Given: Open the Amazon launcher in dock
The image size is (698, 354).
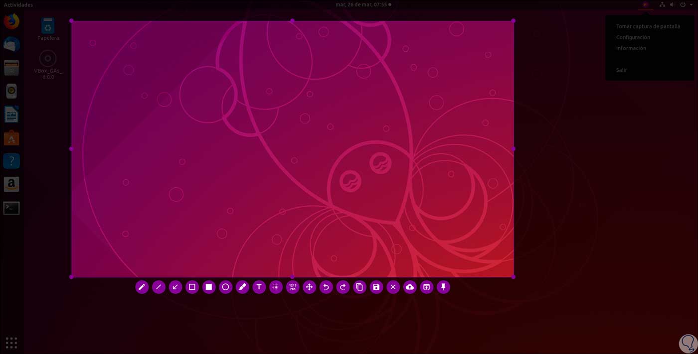Looking at the screenshot, I should click(x=11, y=184).
